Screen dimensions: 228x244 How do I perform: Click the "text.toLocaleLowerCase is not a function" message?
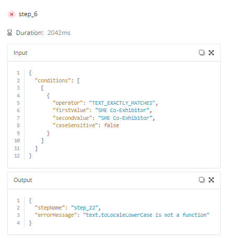coord(146,215)
